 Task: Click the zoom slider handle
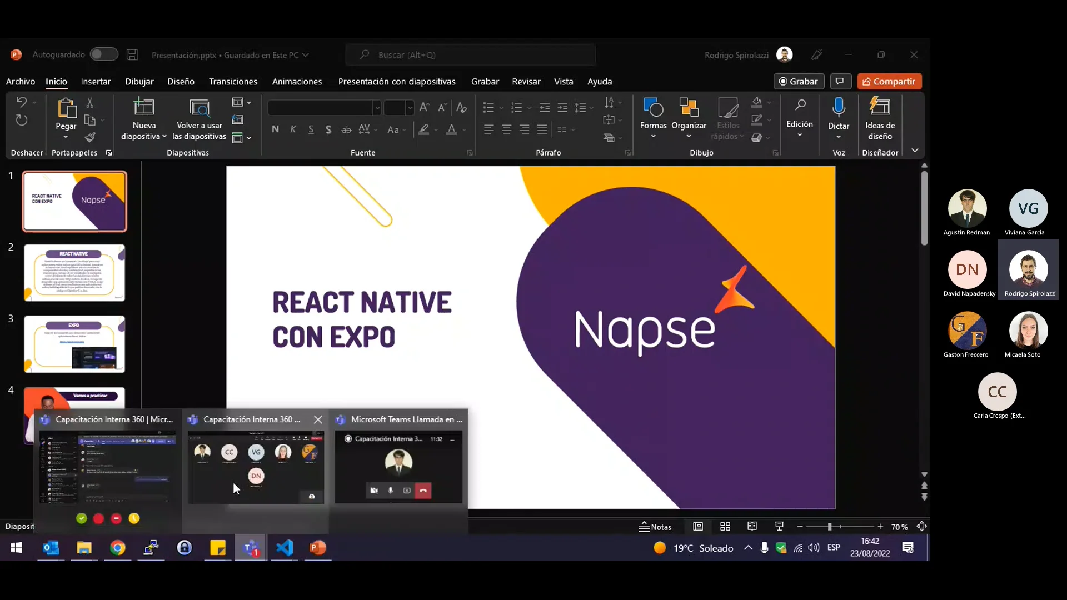[829, 527]
